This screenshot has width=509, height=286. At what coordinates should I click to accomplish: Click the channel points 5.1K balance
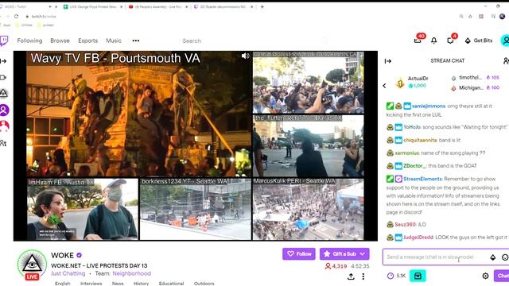pos(397,276)
